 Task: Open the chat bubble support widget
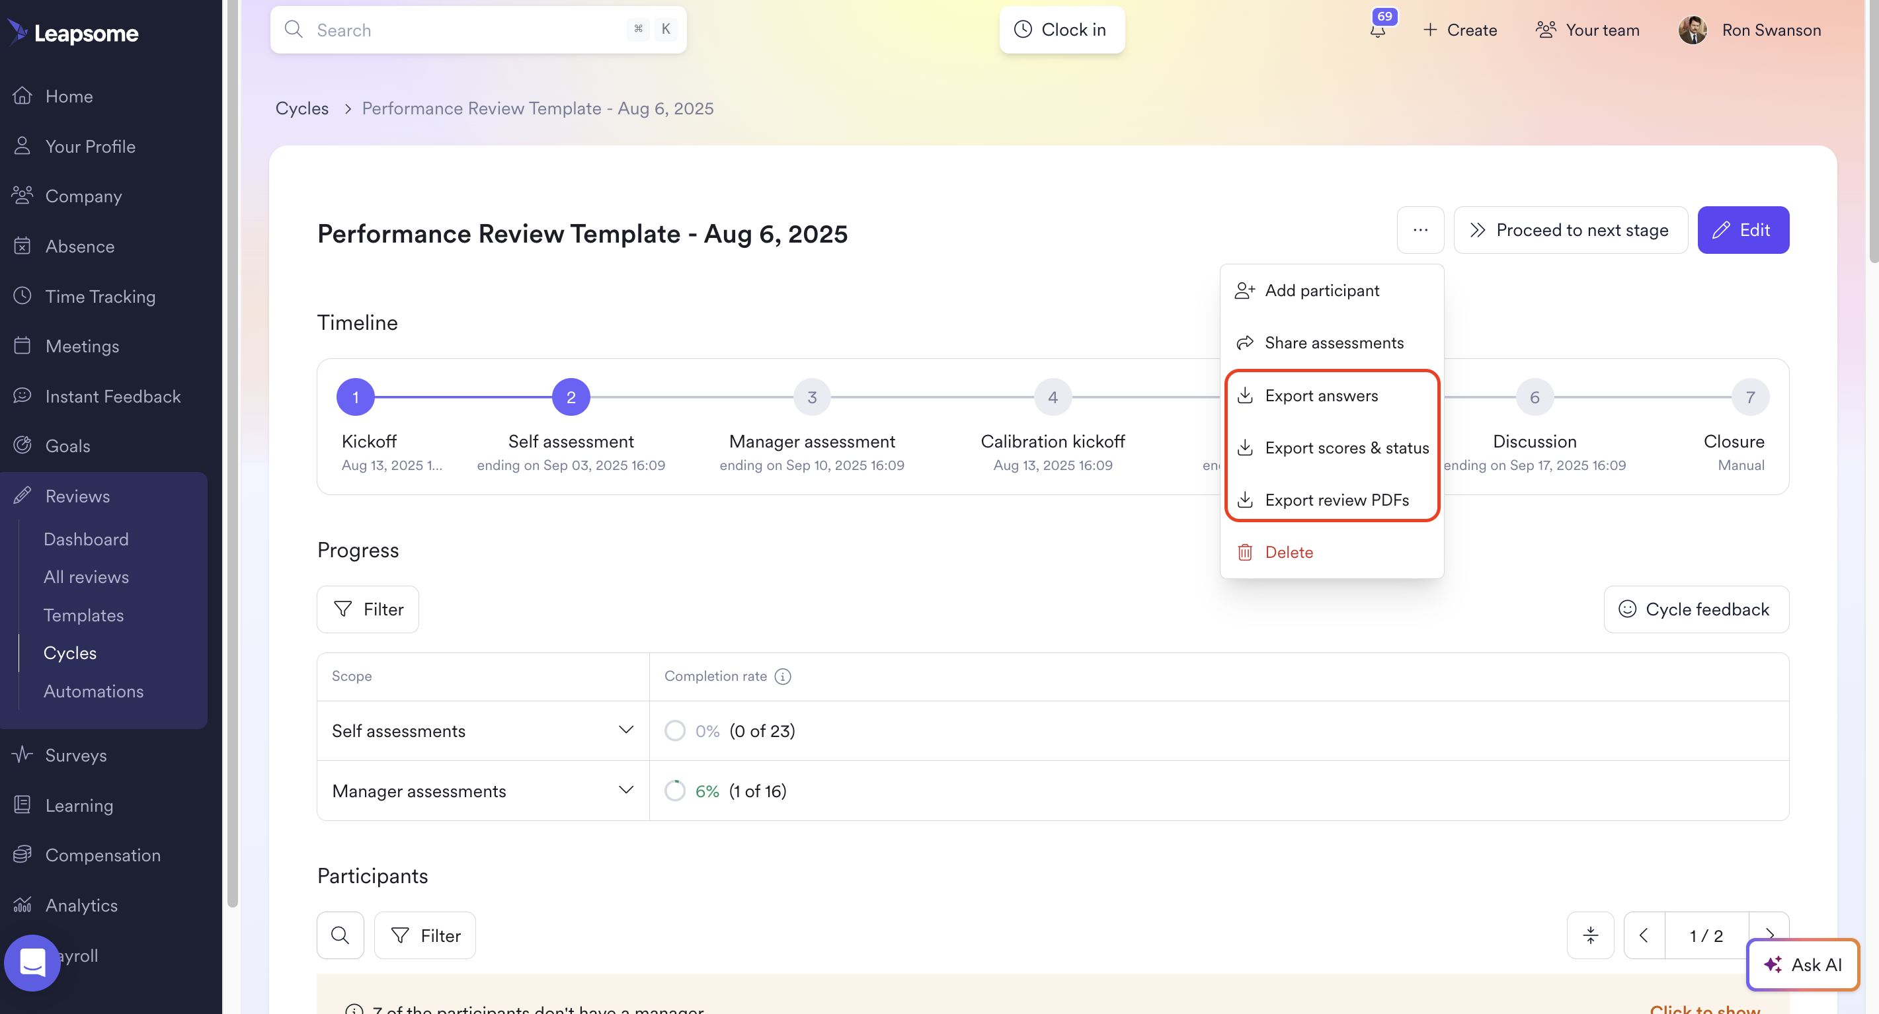click(x=32, y=962)
